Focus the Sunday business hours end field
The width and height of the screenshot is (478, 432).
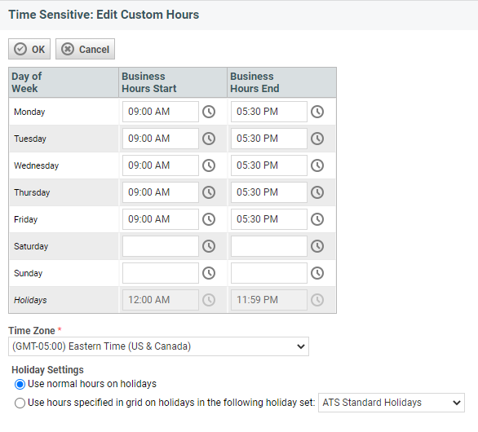tap(269, 273)
